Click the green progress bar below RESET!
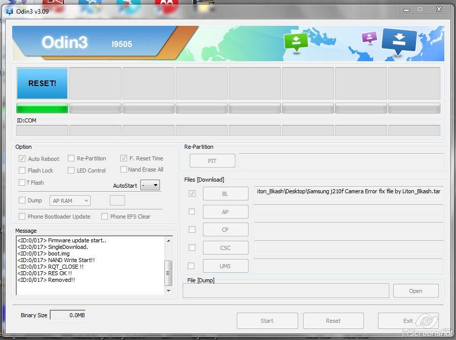This screenshot has width=456, height=340. tap(42, 108)
